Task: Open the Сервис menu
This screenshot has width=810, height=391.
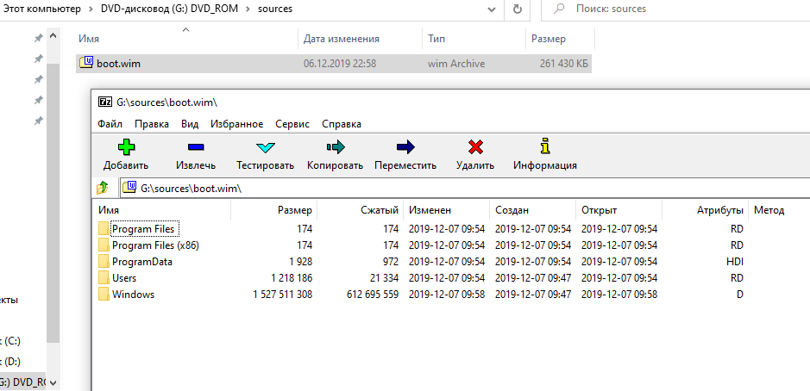Action: point(292,124)
